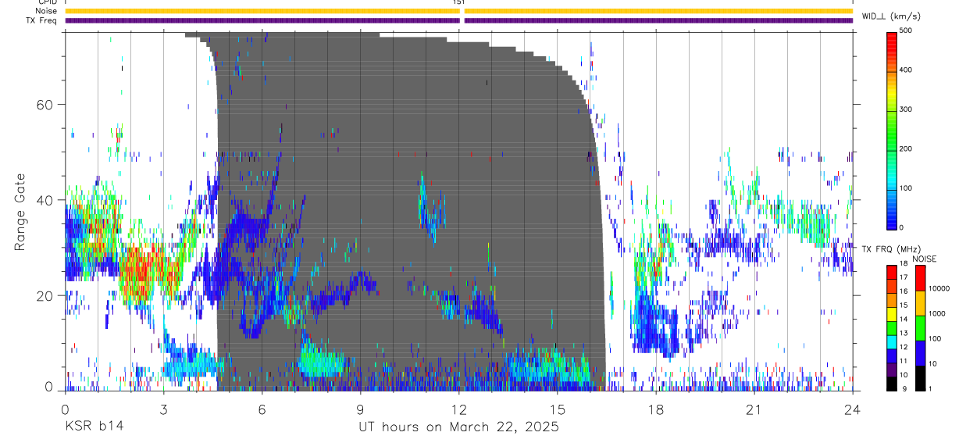The image size is (959, 443).
Task: Click the '15' hour tick on time axis
Action: click(x=558, y=409)
